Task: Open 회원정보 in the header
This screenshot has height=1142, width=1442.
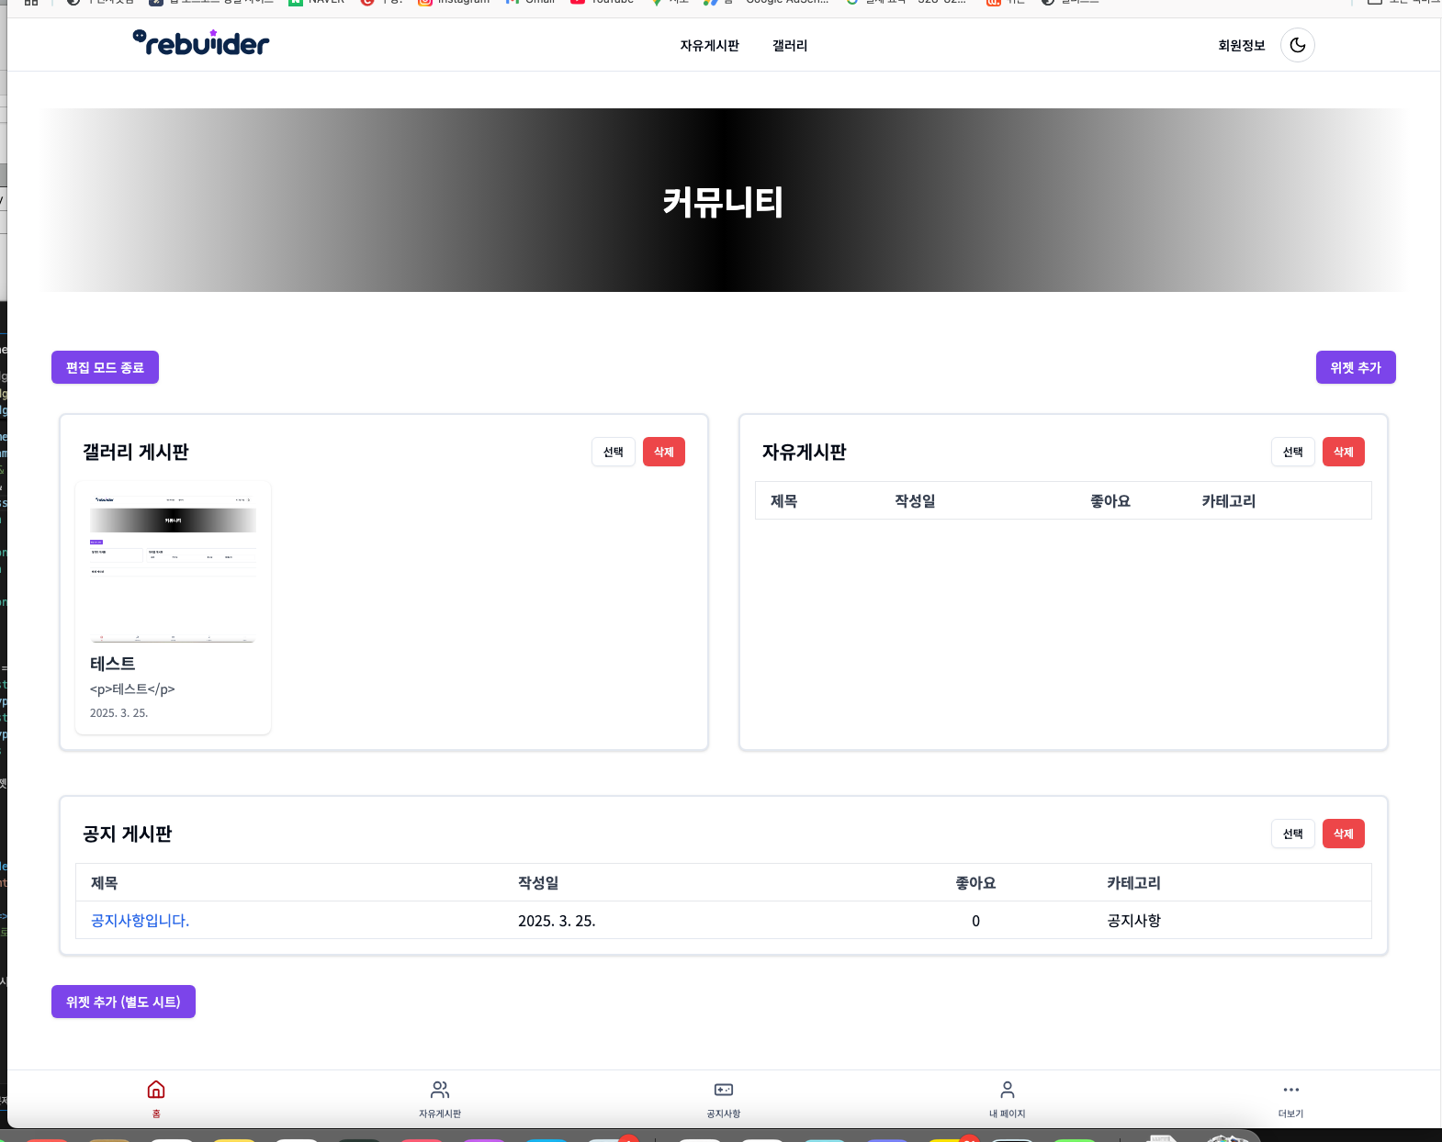Action: point(1242,45)
